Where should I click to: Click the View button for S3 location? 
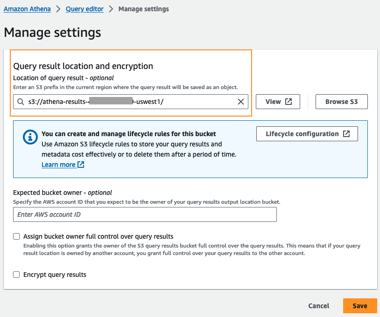point(278,102)
